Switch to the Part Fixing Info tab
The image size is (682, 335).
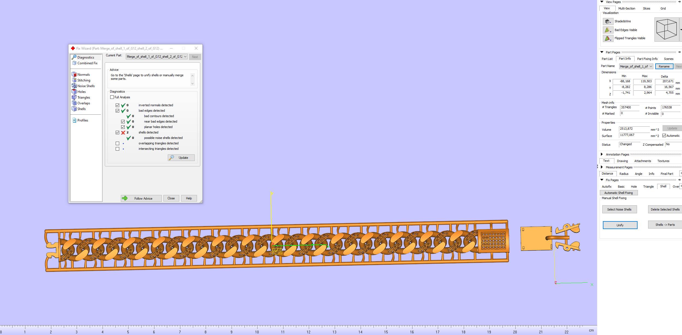tap(647, 59)
